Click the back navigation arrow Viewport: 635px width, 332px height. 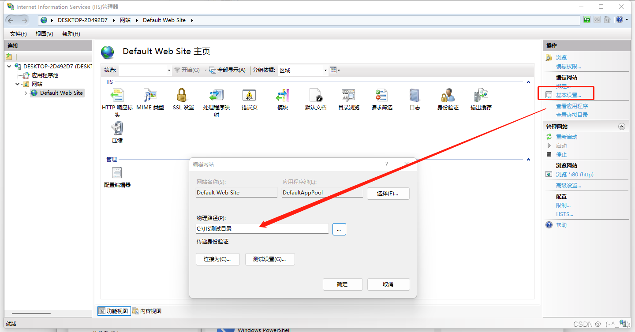11,20
